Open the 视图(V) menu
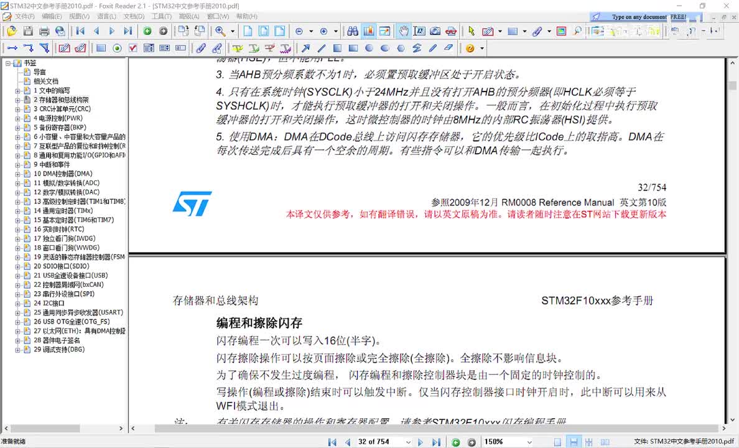 [x=79, y=17]
